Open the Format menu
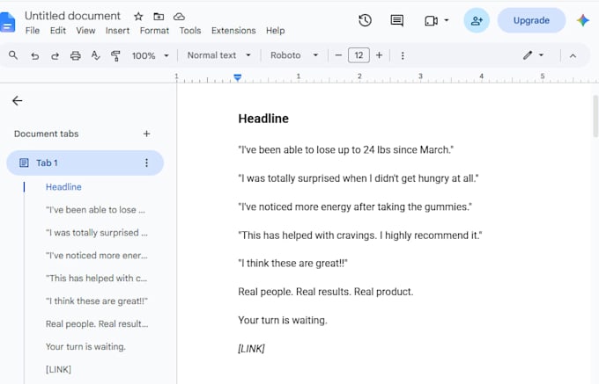599x384 pixels. coord(154,31)
